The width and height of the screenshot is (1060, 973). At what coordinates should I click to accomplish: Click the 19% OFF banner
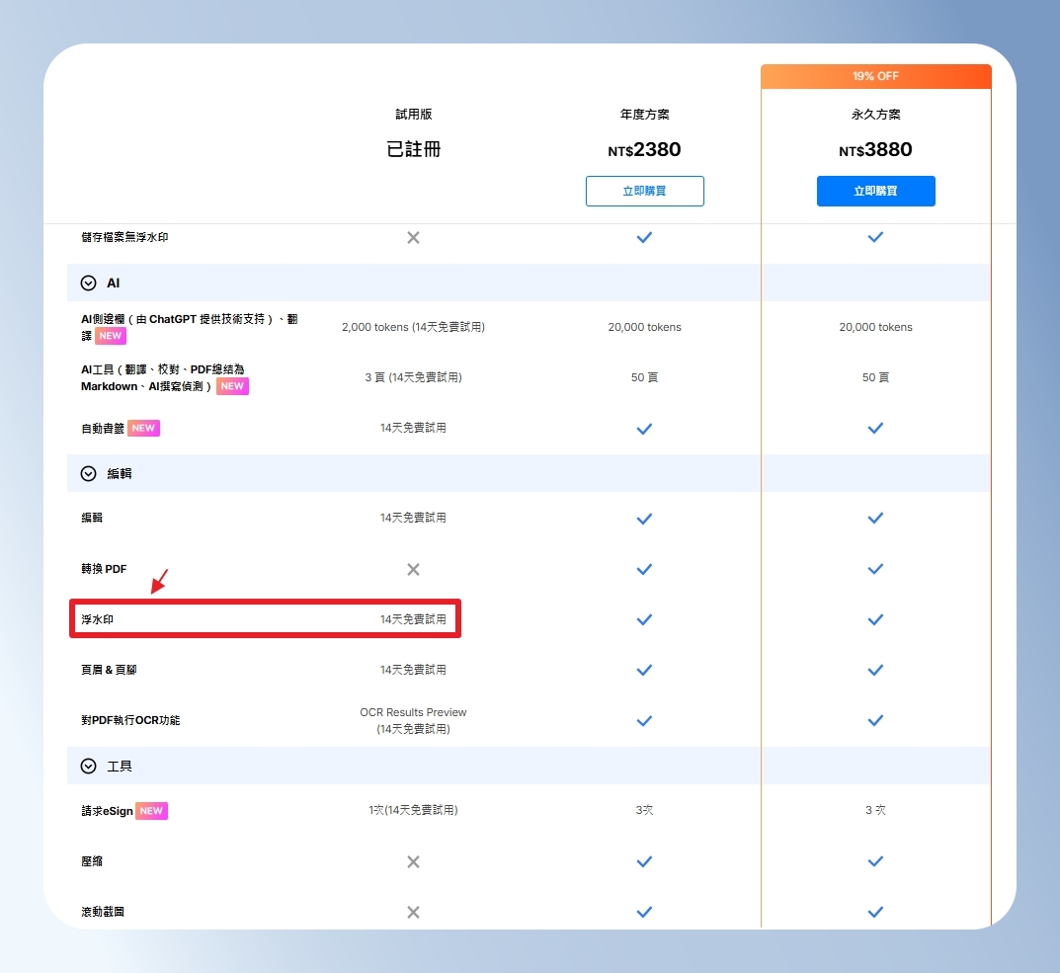pos(875,76)
